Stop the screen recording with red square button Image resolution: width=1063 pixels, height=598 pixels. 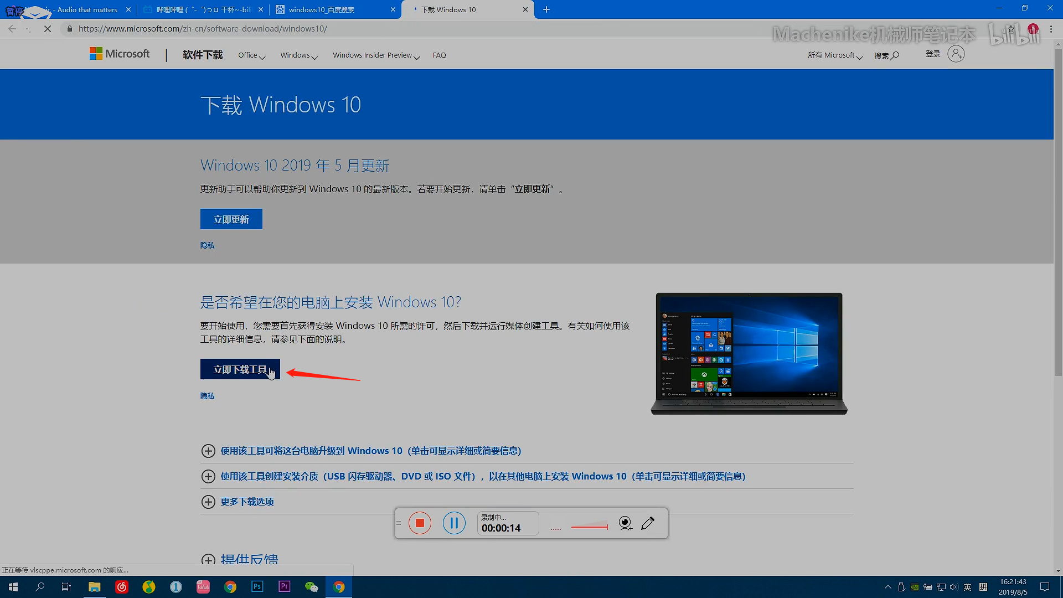click(420, 523)
